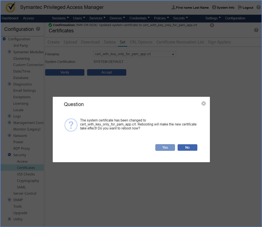262x227 pixels.
Task: Collapse the Configuration tree root
Action: (4, 39)
